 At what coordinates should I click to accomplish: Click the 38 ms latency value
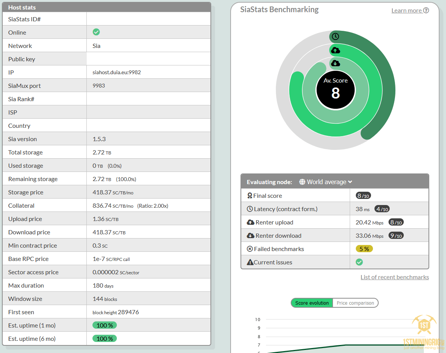[363, 209]
